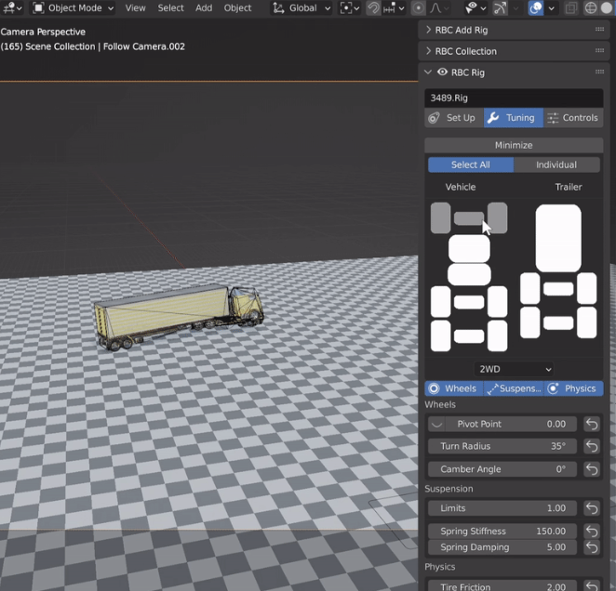This screenshot has width=616, height=591.
Task: Toggle the Wheels settings section
Action: pyautogui.click(x=454, y=388)
